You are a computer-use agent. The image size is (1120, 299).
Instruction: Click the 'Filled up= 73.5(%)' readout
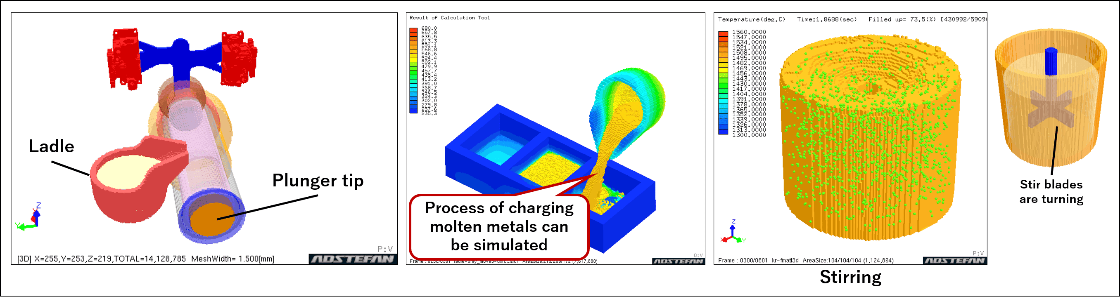tap(902, 19)
